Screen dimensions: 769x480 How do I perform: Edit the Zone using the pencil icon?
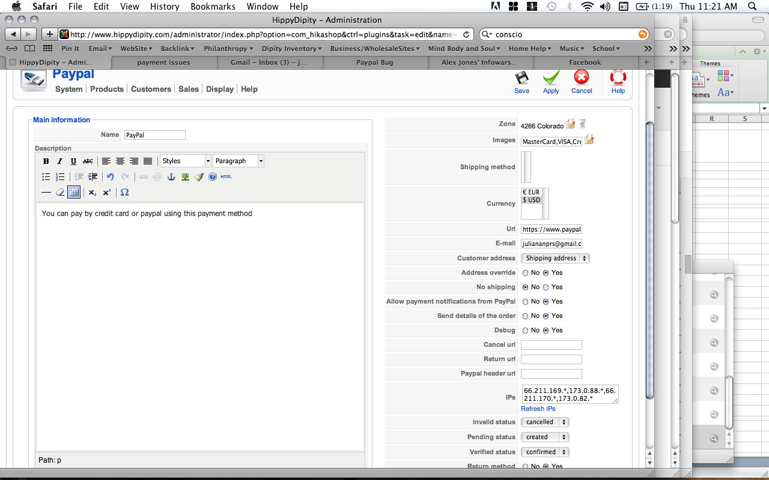click(x=571, y=124)
